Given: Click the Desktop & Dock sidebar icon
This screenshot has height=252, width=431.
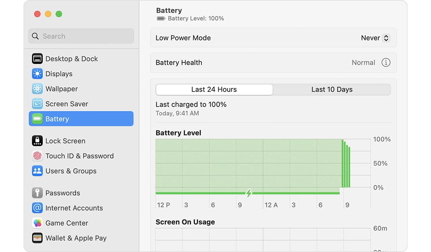Looking at the screenshot, I should pos(37,59).
